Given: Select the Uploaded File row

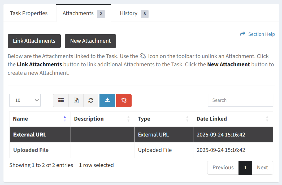Looking at the screenshot, I should click(31, 150).
